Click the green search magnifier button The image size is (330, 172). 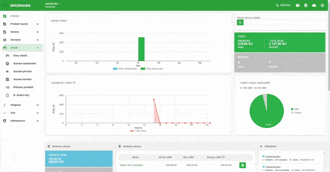tap(240, 23)
